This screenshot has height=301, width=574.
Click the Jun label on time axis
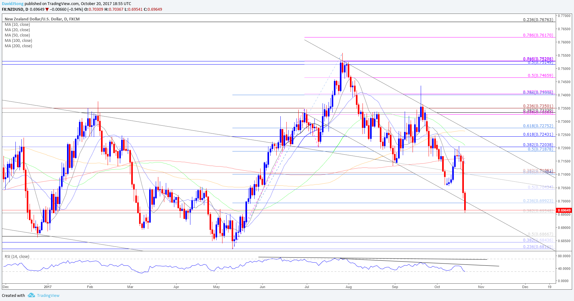(262, 287)
